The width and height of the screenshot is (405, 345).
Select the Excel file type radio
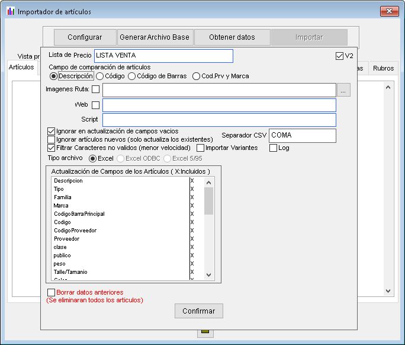92,159
